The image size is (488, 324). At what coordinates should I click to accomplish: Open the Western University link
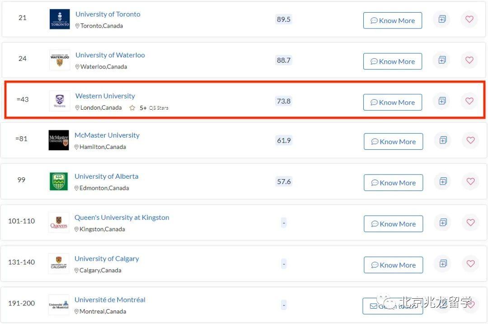[105, 96]
